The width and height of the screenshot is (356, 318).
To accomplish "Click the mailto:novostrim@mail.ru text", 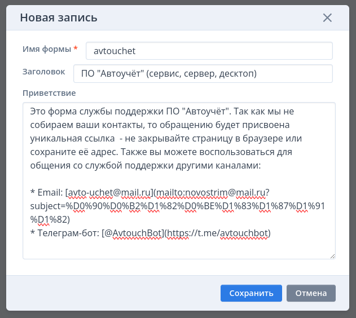I will [x=210, y=193].
